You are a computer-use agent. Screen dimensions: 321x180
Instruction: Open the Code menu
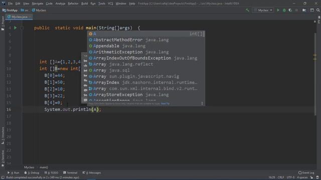click(x=49, y=3)
